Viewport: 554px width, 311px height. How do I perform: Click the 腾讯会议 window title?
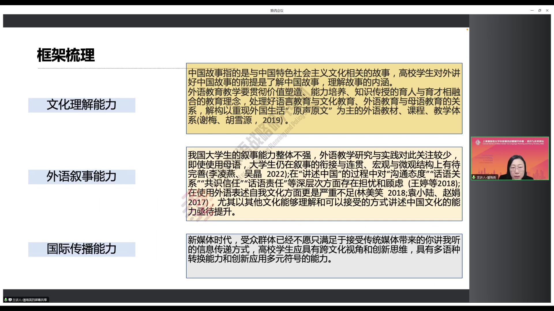pyautogui.click(x=277, y=11)
